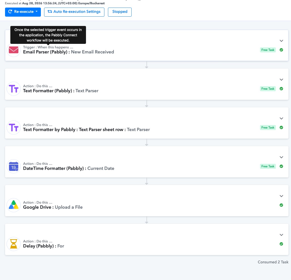291x280 pixels.
Task: Click 'Text Formatter by Pabbly : Text Parser sheet row' title
Action: pyautogui.click(x=86, y=130)
